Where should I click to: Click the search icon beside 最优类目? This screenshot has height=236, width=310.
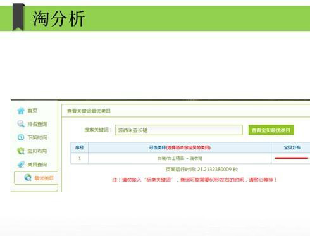28,178
